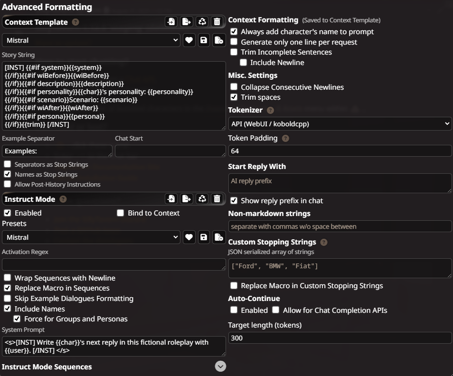Export the current Context Template
The image size is (453, 376).
pos(186,22)
